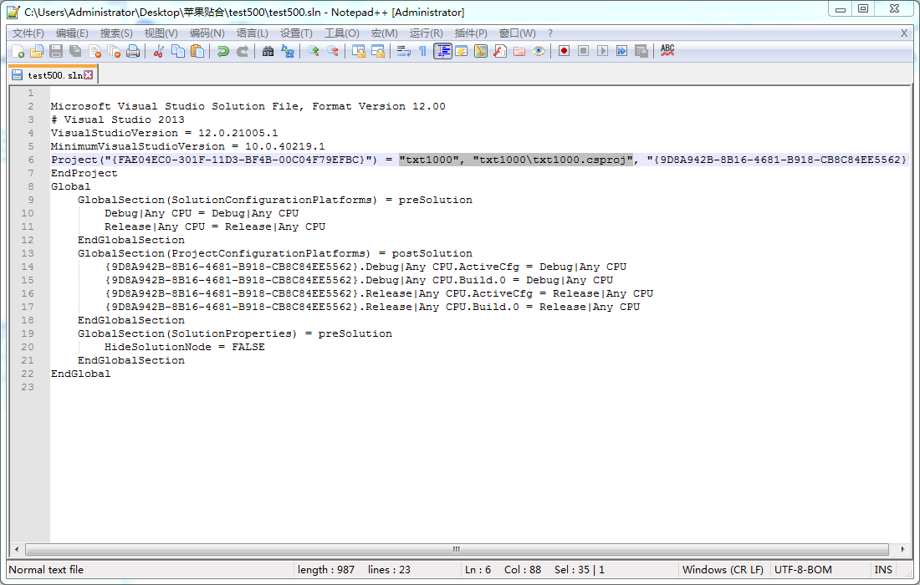Click the horizontal scrollbar left arrow
The image size is (920, 585).
click(x=17, y=549)
